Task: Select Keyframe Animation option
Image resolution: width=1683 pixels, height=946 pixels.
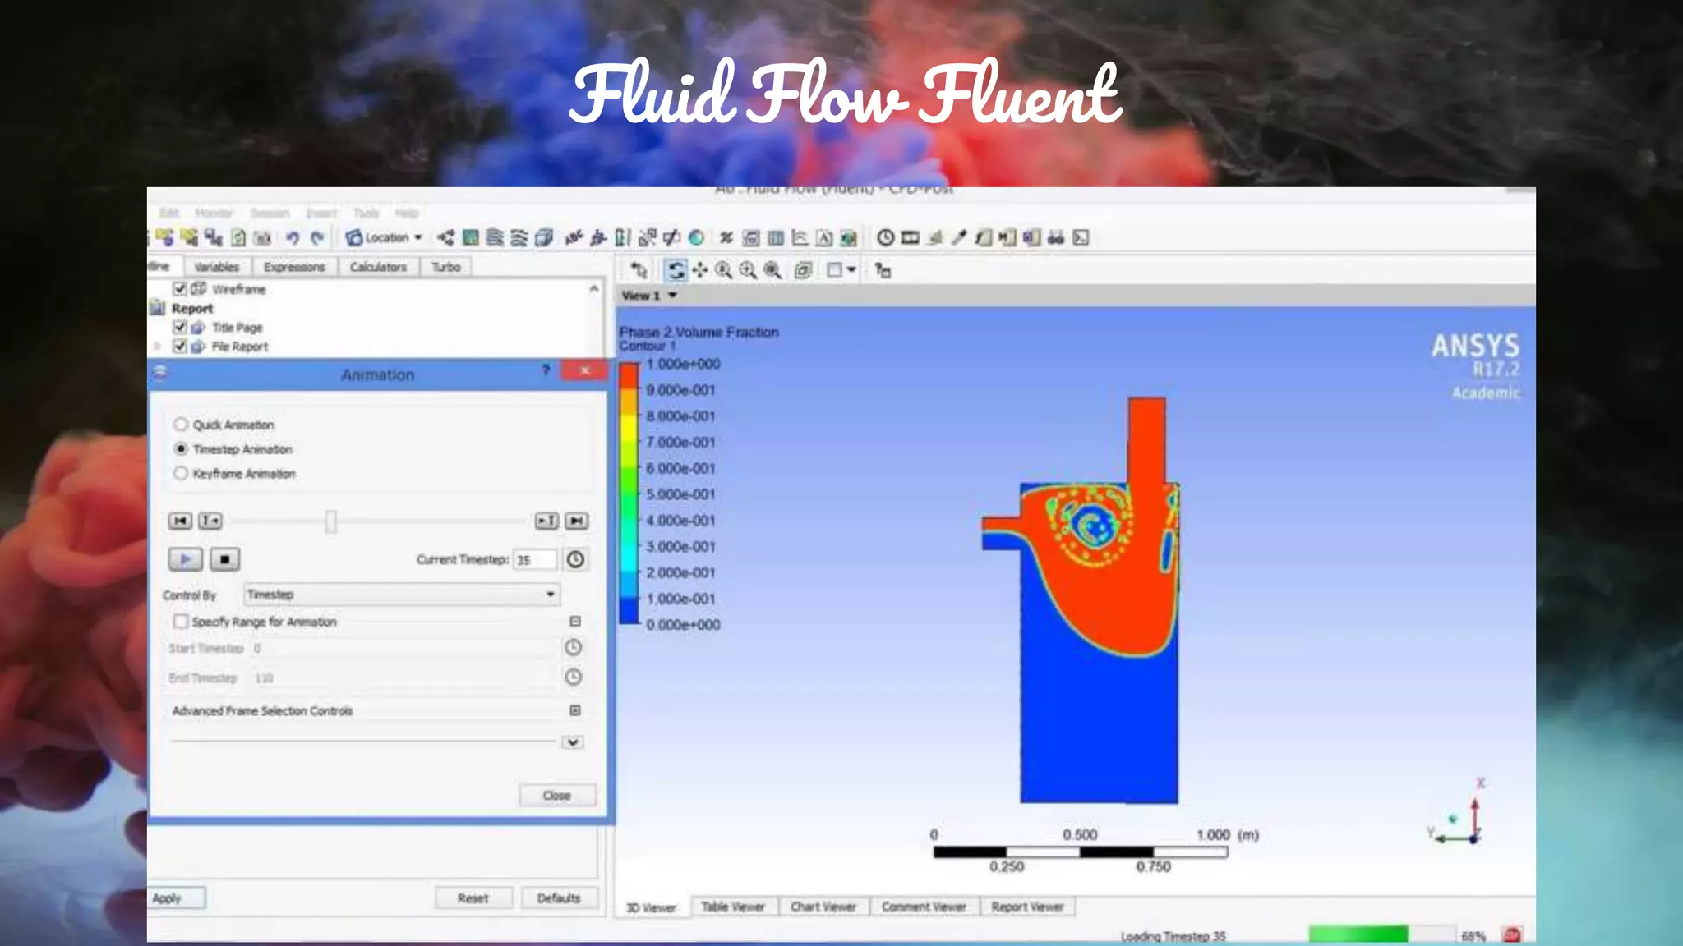Action: [181, 474]
